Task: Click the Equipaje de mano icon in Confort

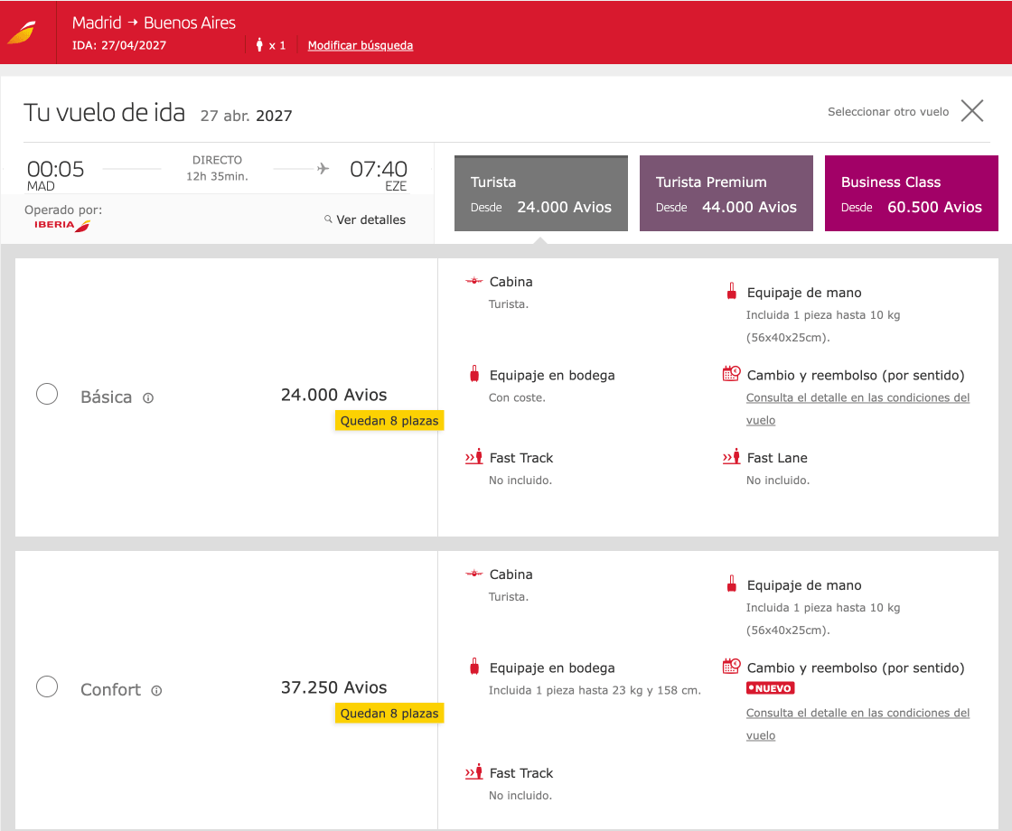Action: [x=731, y=584]
